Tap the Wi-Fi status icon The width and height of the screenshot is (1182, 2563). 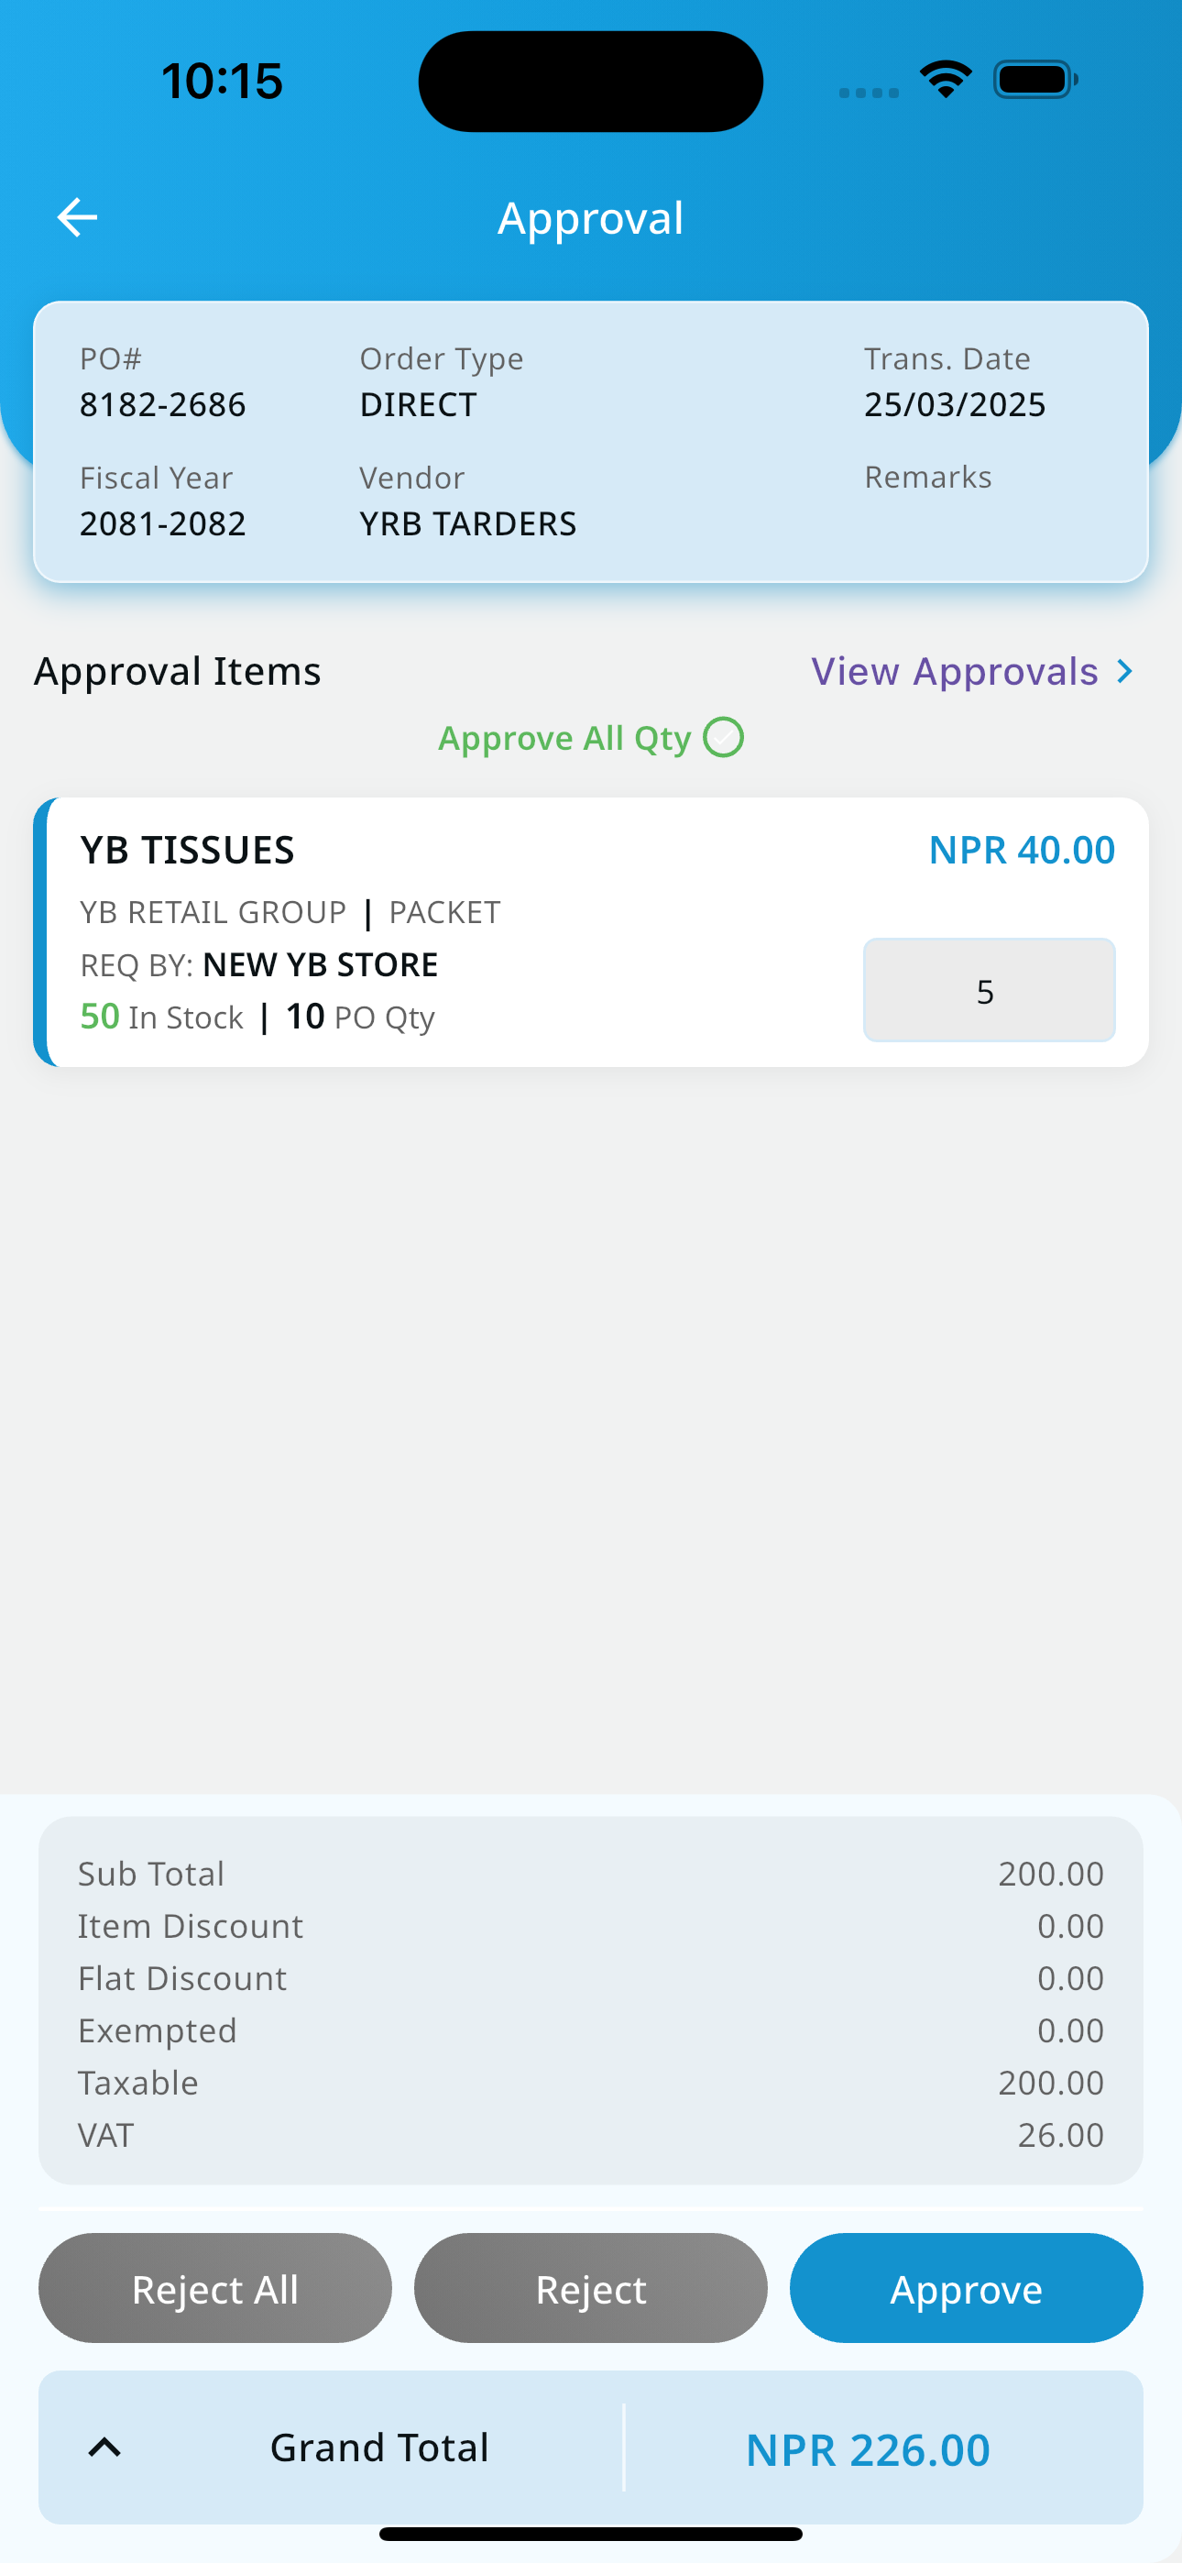coord(947,80)
